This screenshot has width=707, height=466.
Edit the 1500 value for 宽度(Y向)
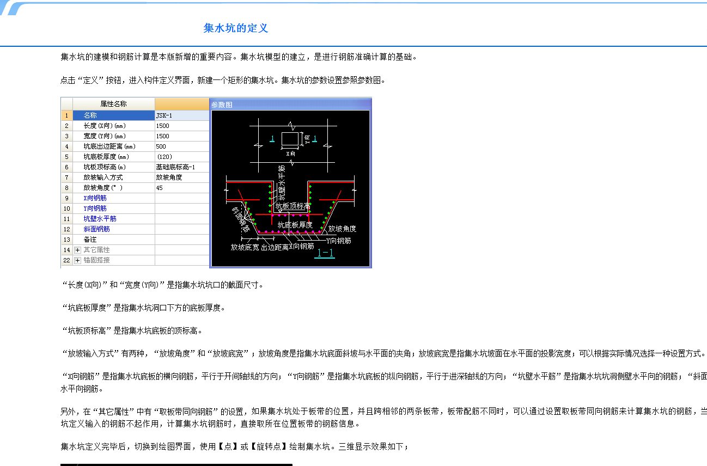182,136
